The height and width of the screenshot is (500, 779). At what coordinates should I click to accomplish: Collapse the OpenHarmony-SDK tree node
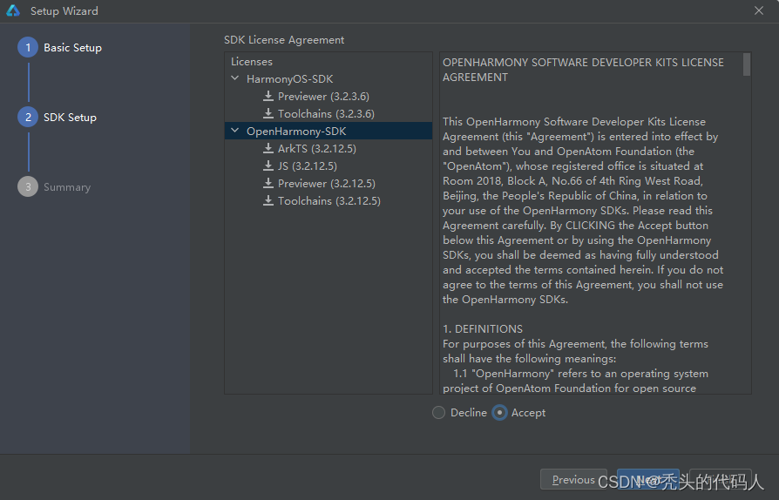point(235,131)
